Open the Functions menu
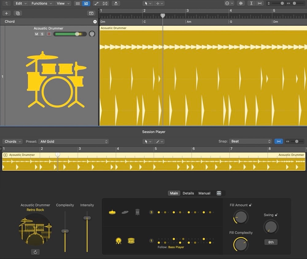The width and height of the screenshot is (307, 259). (x=41, y=3)
